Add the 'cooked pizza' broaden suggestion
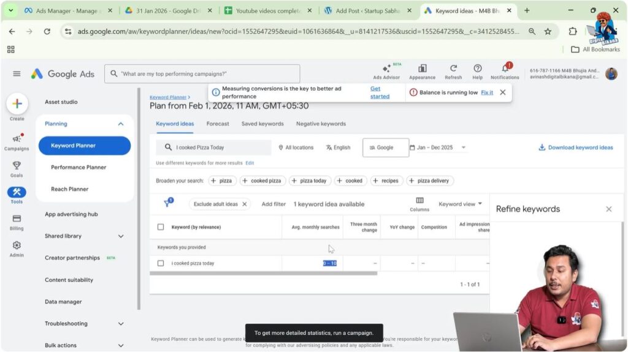This screenshot has height=352, width=628. [262, 181]
